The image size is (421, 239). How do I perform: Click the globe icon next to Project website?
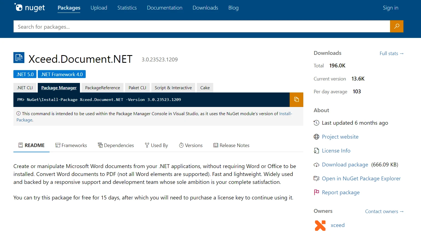pyautogui.click(x=316, y=137)
